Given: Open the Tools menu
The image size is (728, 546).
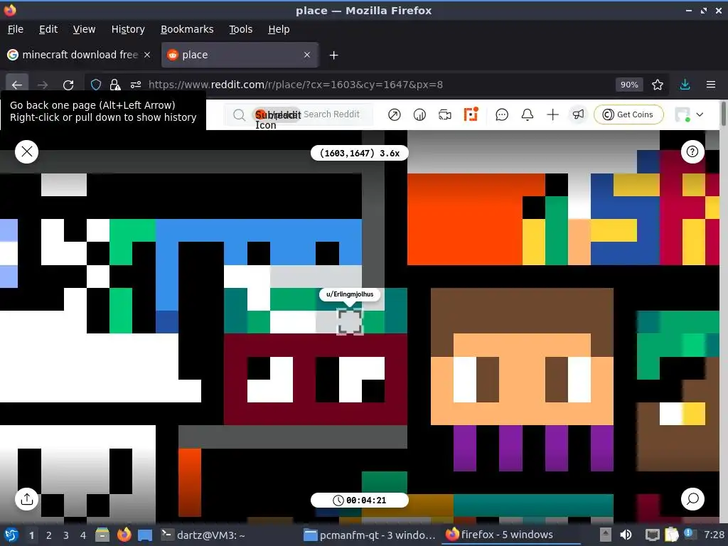Looking at the screenshot, I should [240, 29].
